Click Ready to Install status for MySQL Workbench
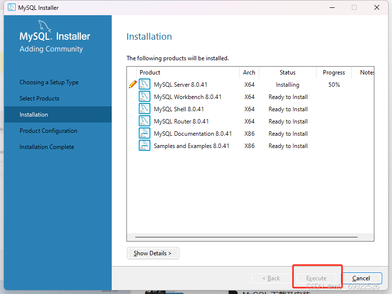The image size is (392, 294). pyautogui.click(x=288, y=97)
